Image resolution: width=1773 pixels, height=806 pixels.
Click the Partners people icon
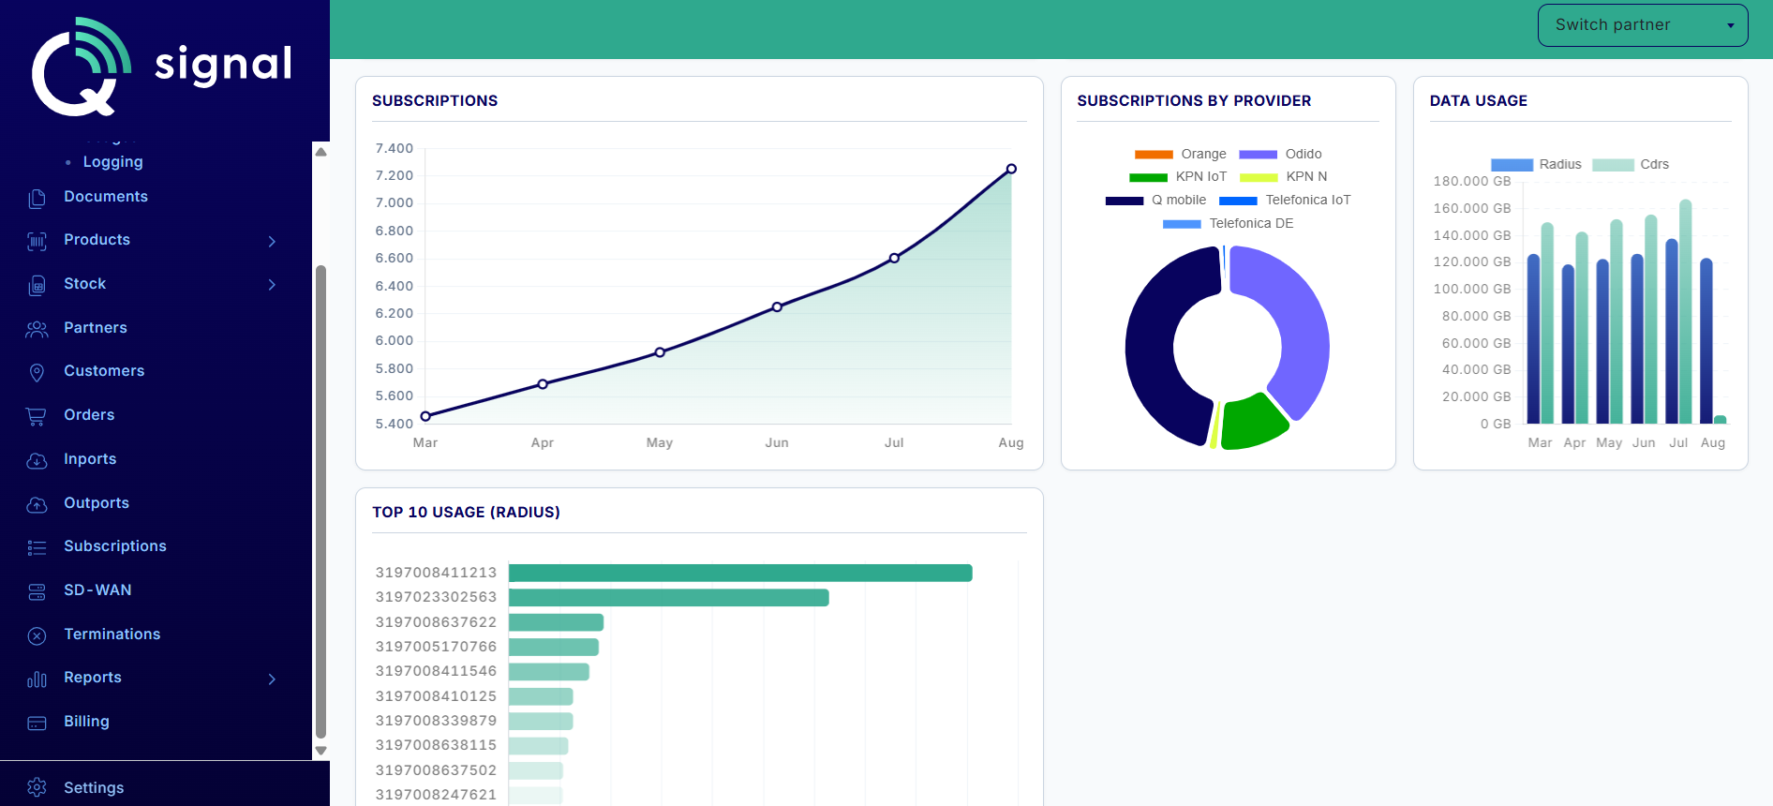[37, 329]
